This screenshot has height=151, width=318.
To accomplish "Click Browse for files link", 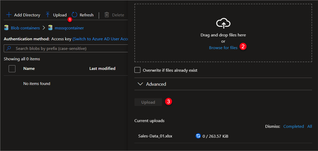I will tap(223, 48).
